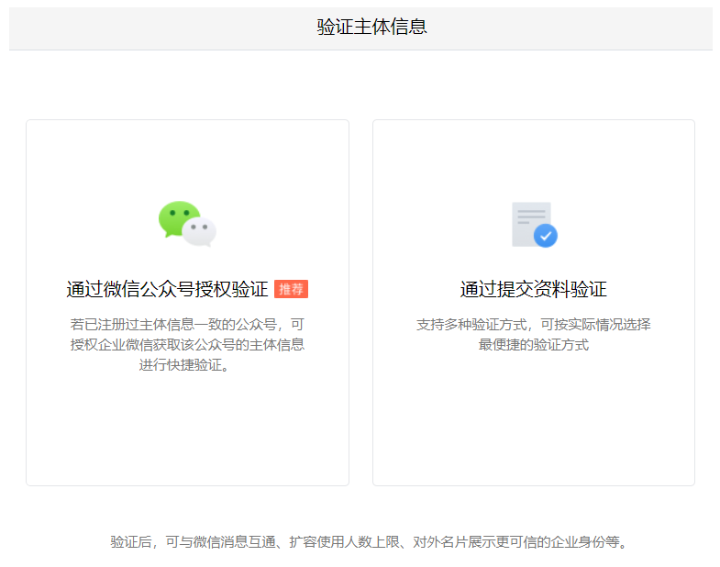This screenshot has width=720, height=567.
Task: Click the blue checkmark badge on document
Action: tap(546, 235)
